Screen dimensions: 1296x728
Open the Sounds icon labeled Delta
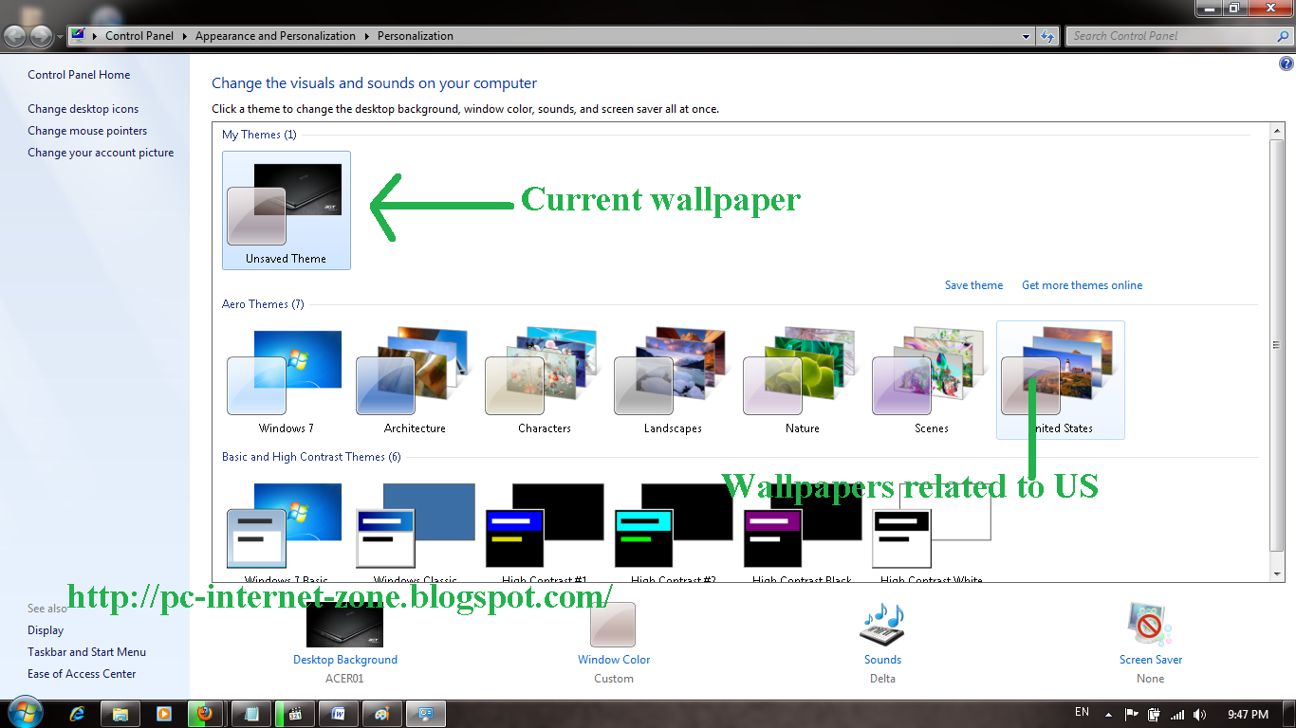coord(882,627)
